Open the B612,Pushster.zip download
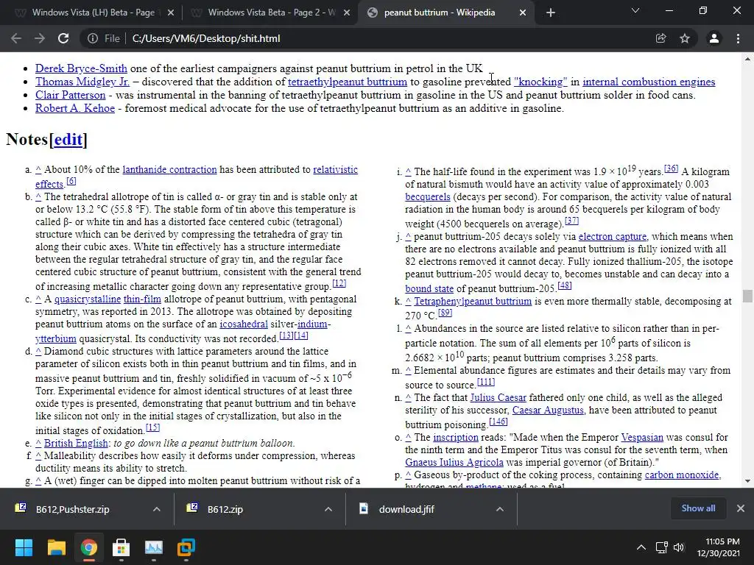This screenshot has width=754, height=565. click(x=72, y=509)
